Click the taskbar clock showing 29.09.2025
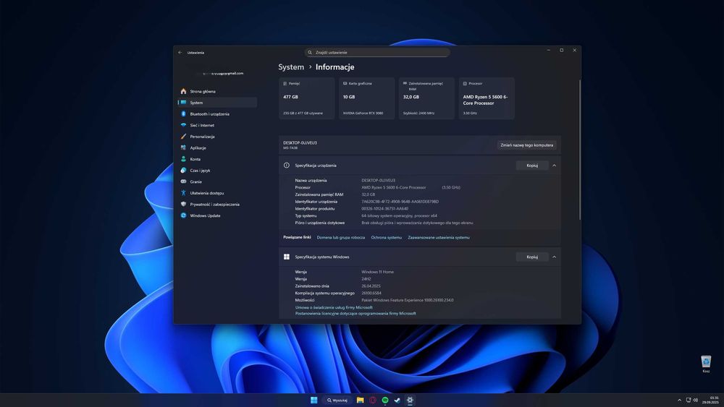Viewport: 724px width, 407px height. (x=711, y=400)
